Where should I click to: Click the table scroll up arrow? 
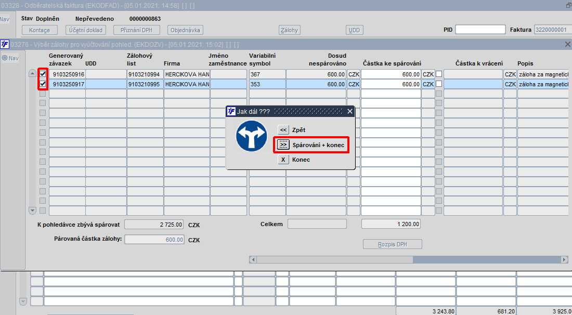pos(32,74)
